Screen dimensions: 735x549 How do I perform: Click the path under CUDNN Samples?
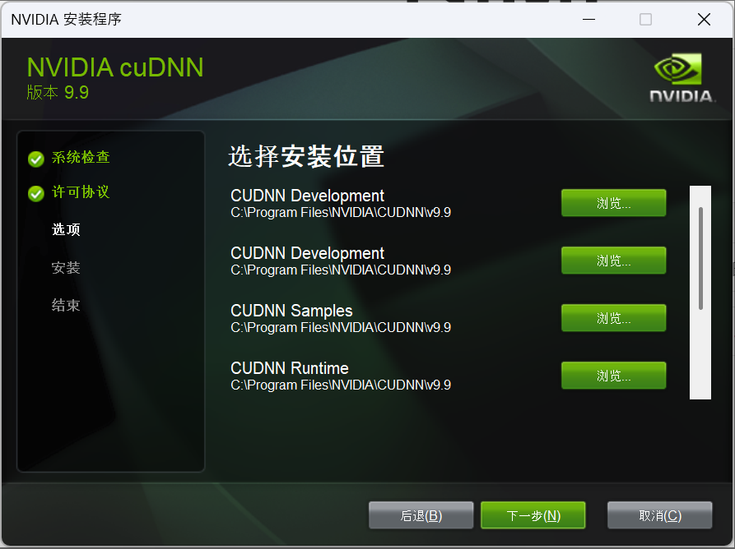tap(341, 328)
